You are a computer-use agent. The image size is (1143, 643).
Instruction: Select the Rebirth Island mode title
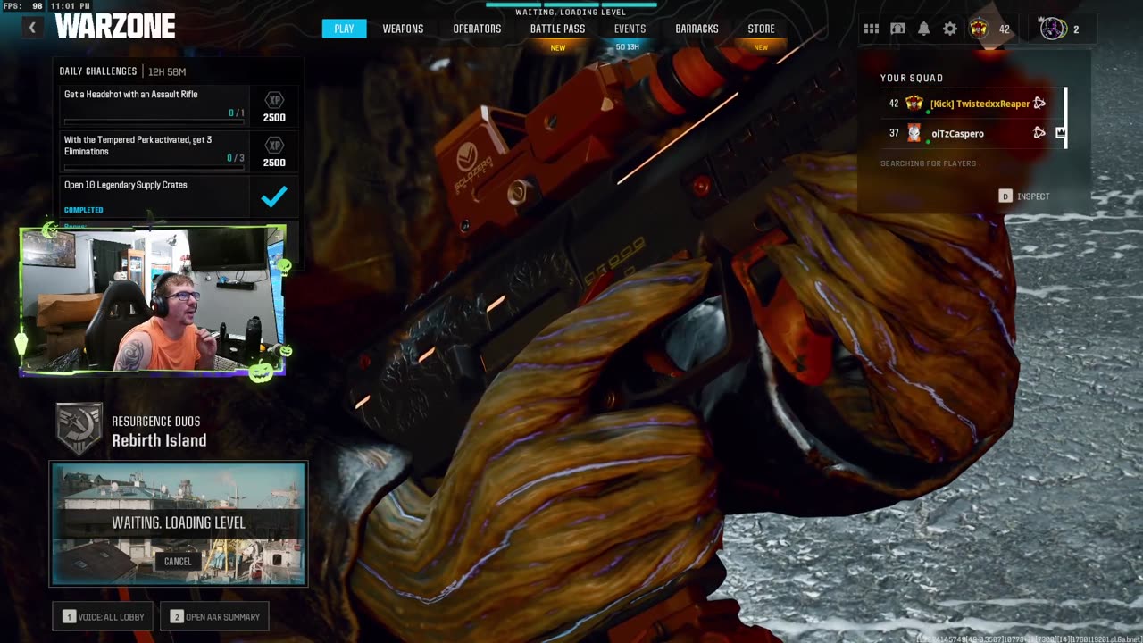(159, 440)
